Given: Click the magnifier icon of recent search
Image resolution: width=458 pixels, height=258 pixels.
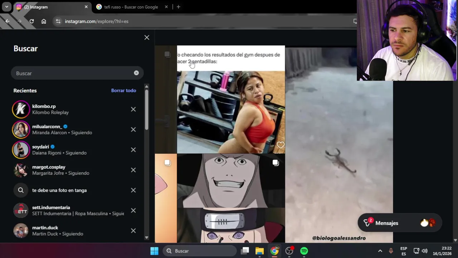Looking at the screenshot, I should coord(21,190).
